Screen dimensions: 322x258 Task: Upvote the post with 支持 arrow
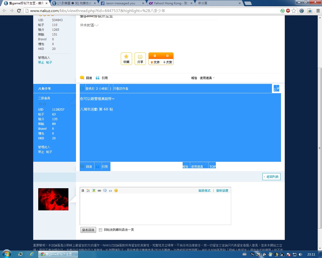[x=155, y=62]
